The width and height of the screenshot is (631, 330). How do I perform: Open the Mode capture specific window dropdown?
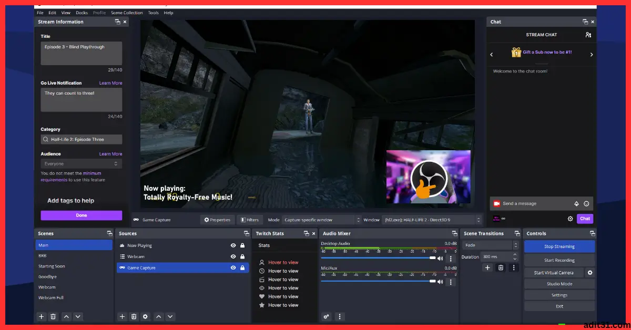pyautogui.click(x=322, y=220)
